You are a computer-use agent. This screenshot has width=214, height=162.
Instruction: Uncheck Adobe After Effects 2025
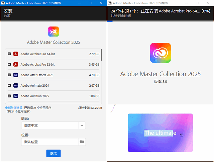pos(9,75)
